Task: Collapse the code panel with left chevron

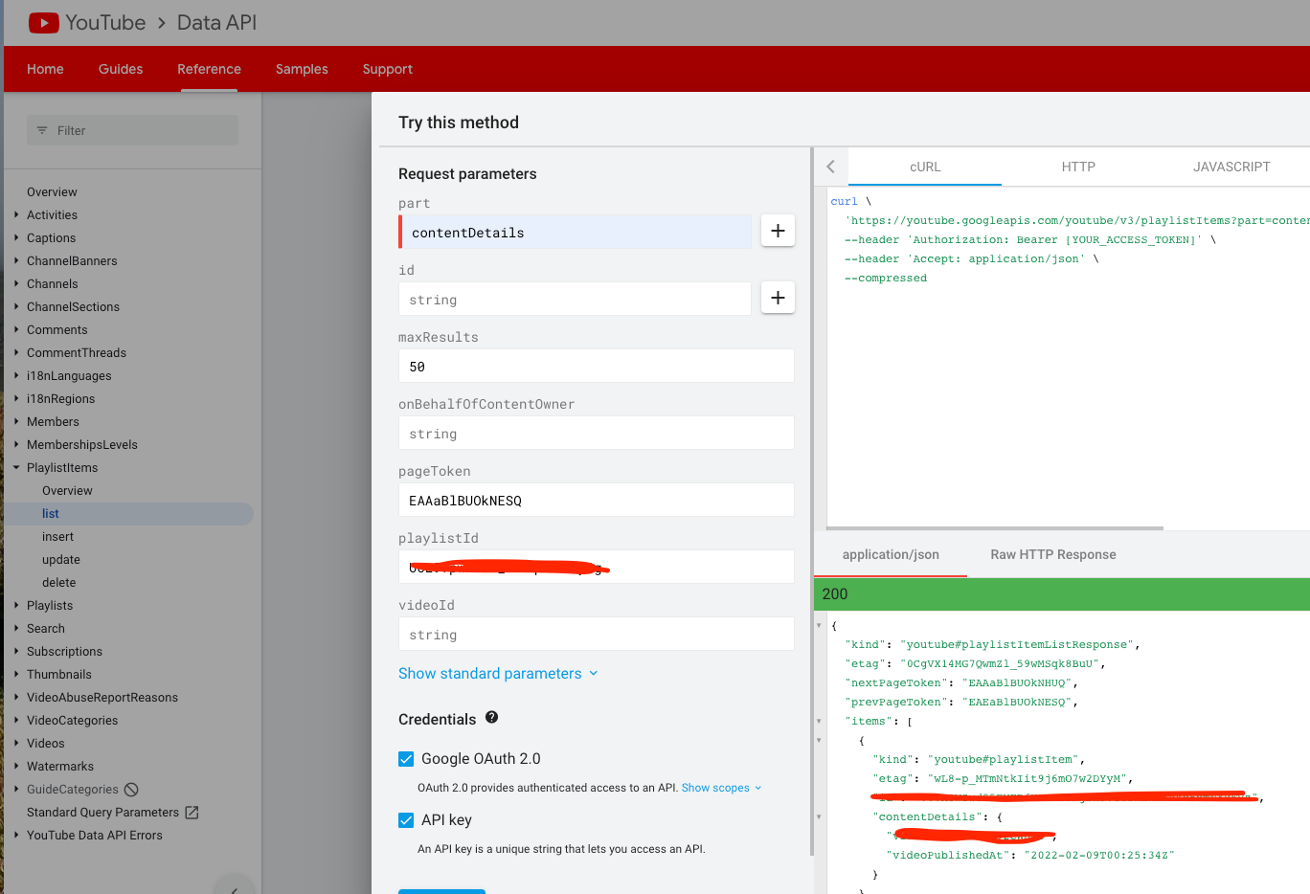Action: click(830, 167)
